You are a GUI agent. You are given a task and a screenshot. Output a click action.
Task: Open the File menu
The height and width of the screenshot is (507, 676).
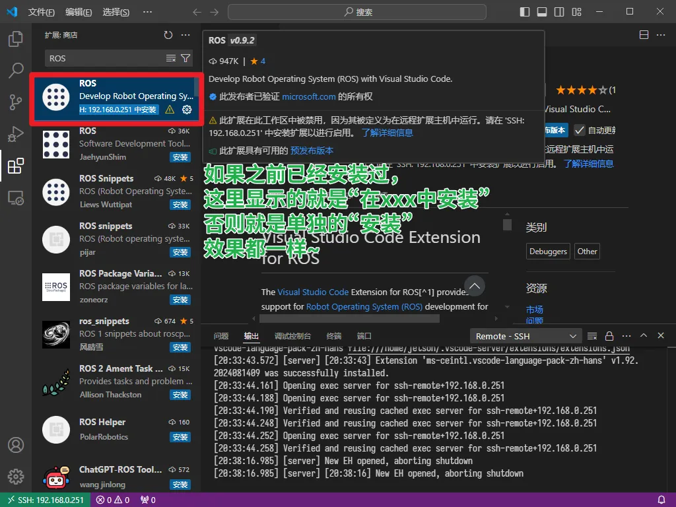(x=42, y=12)
